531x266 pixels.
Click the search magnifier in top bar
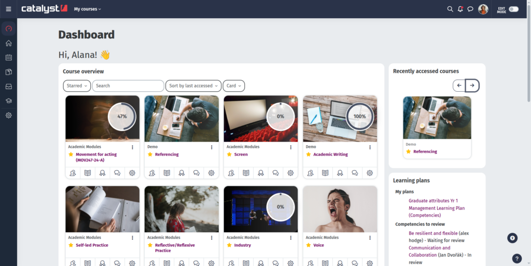450,9
